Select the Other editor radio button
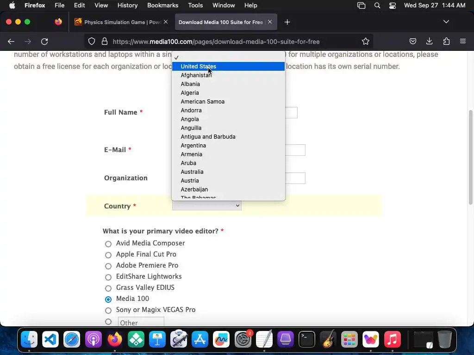 (x=108, y=322)
